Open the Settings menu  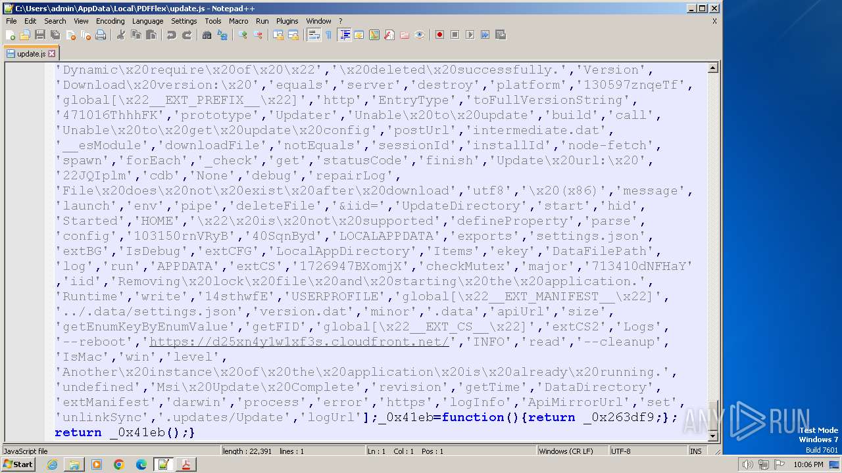(184, 21)
